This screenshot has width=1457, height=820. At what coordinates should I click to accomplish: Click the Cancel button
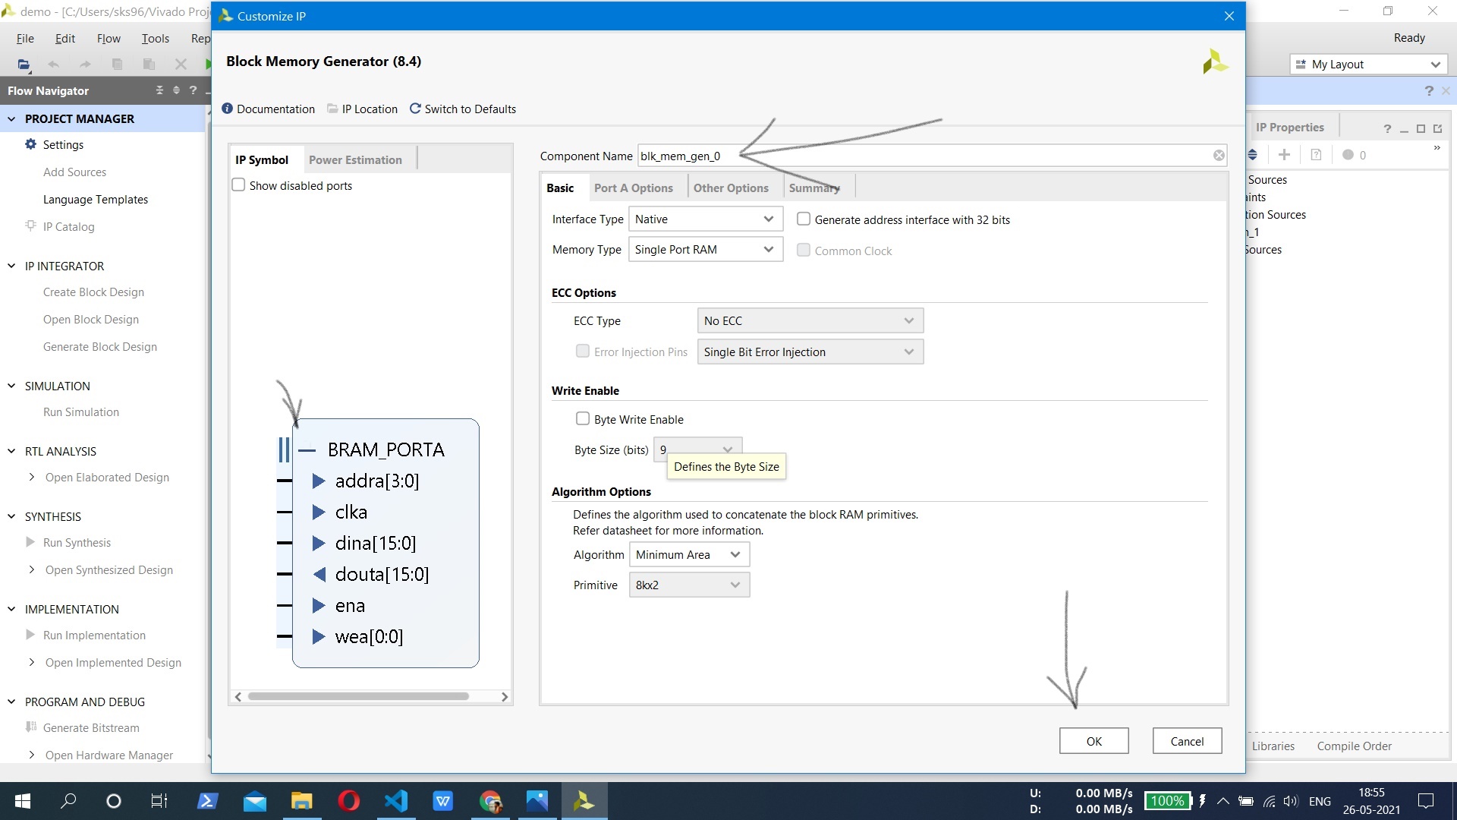(1187, 741)
